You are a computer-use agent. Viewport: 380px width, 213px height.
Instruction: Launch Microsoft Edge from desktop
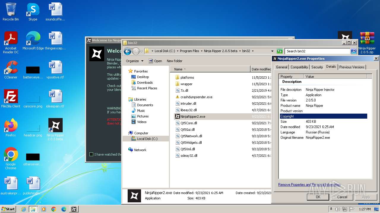(x=33, y=41)
